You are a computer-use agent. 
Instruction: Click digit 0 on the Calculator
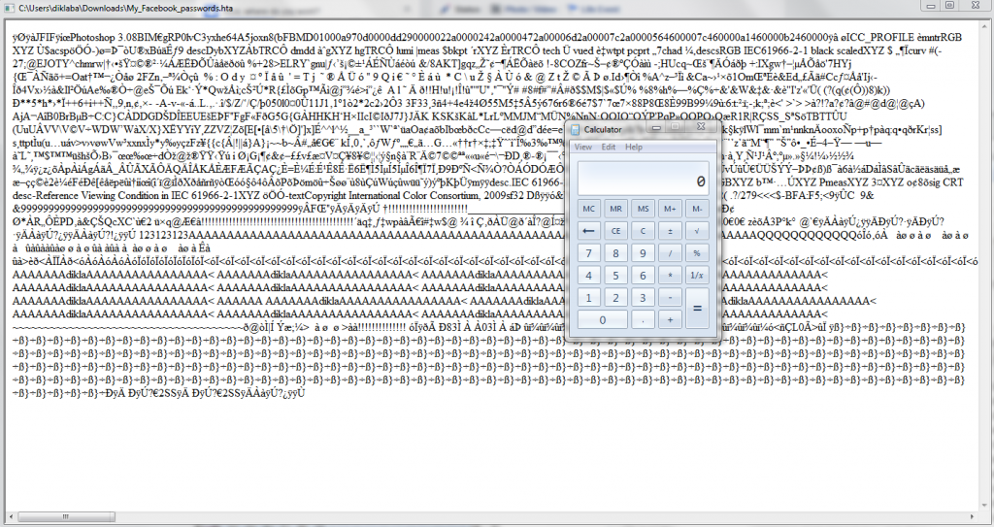pyautogui.click(x=602, y=319)
